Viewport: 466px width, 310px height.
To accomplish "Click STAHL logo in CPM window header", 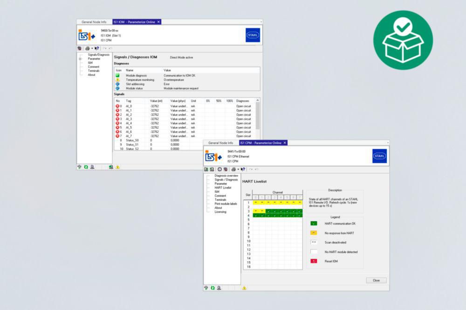I will click(x=379, y=156).
